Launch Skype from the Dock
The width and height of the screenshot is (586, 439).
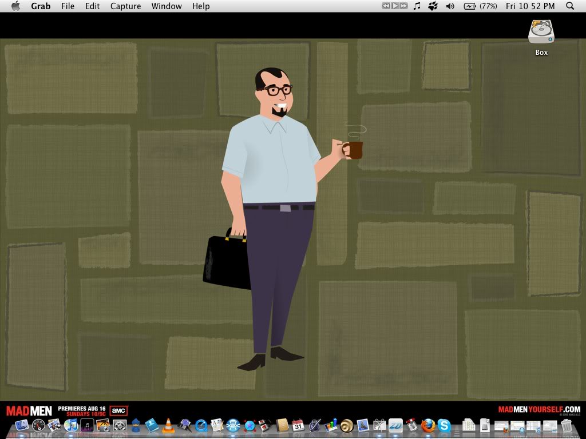pyautogui.click(x=444, y=425)
